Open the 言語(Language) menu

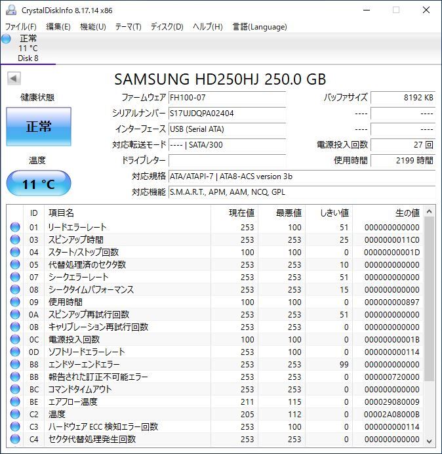coord(260,27)
